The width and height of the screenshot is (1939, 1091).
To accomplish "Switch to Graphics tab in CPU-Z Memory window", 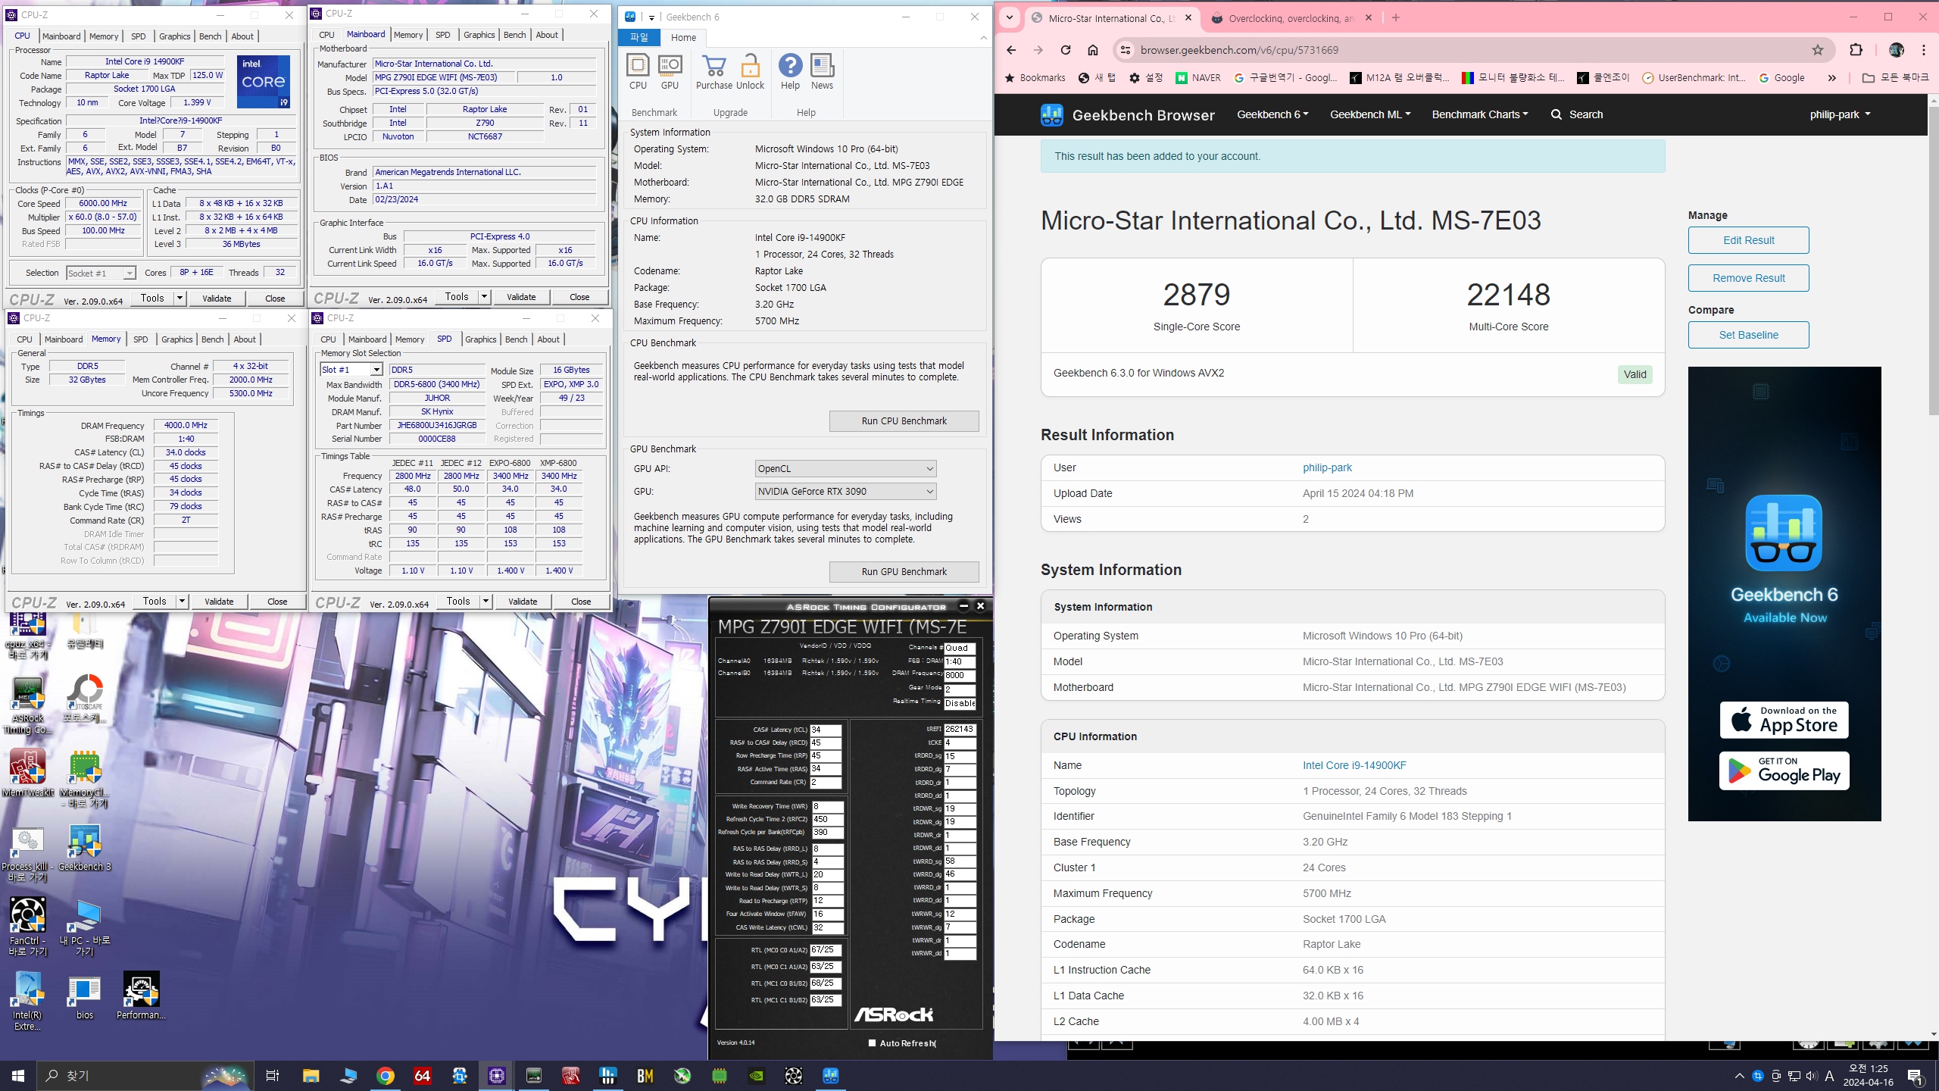I will (176, 339).
